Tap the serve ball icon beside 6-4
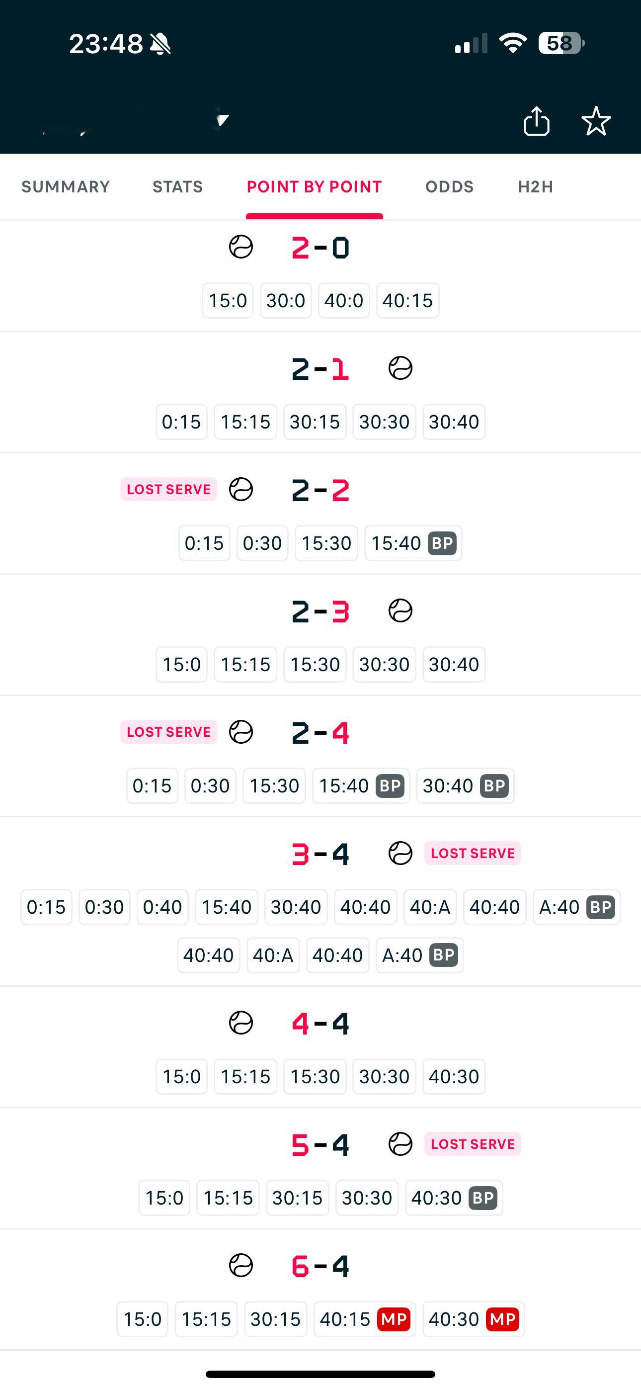 [x=240, y=1265]
